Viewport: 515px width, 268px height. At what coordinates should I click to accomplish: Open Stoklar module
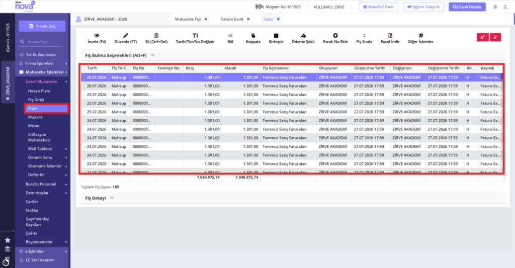[x=32, y=210]
